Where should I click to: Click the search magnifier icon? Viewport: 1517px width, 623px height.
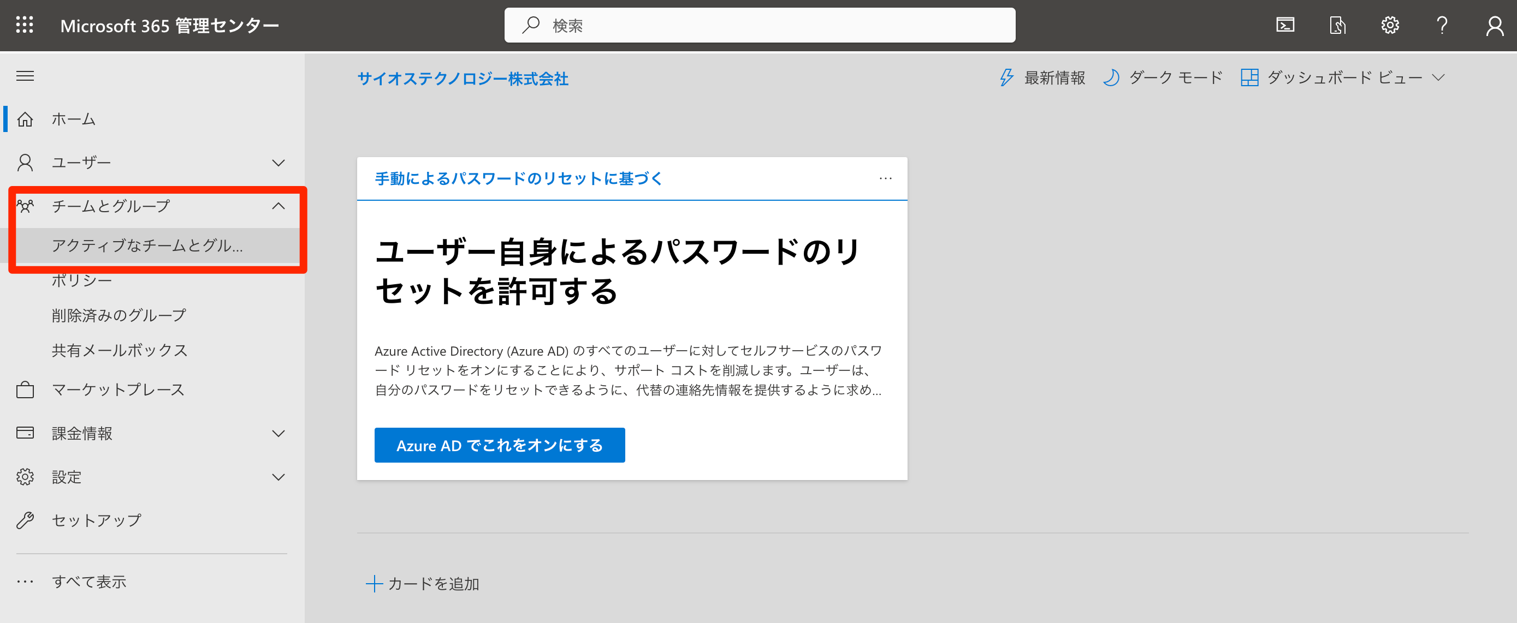tap(531, 25)
